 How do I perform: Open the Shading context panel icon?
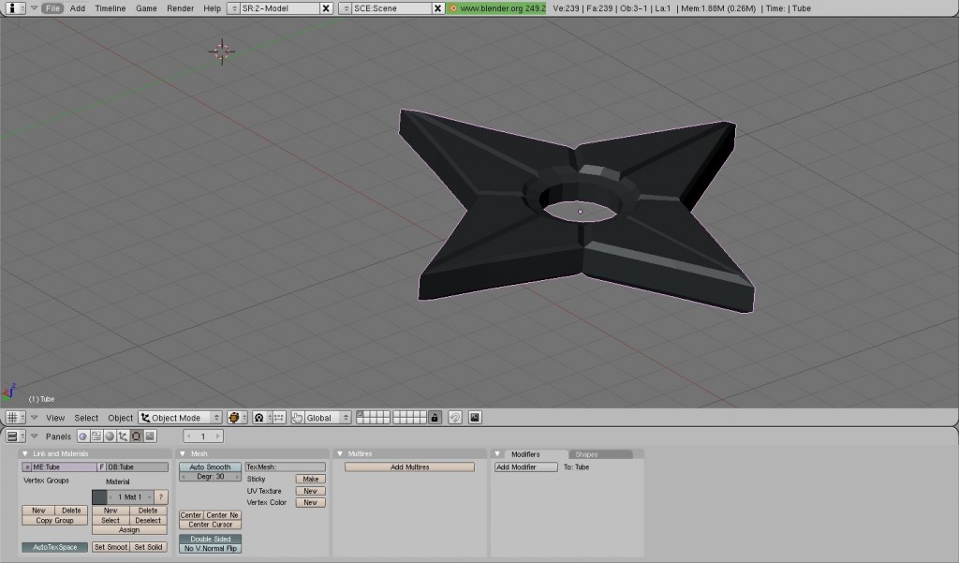110,437
